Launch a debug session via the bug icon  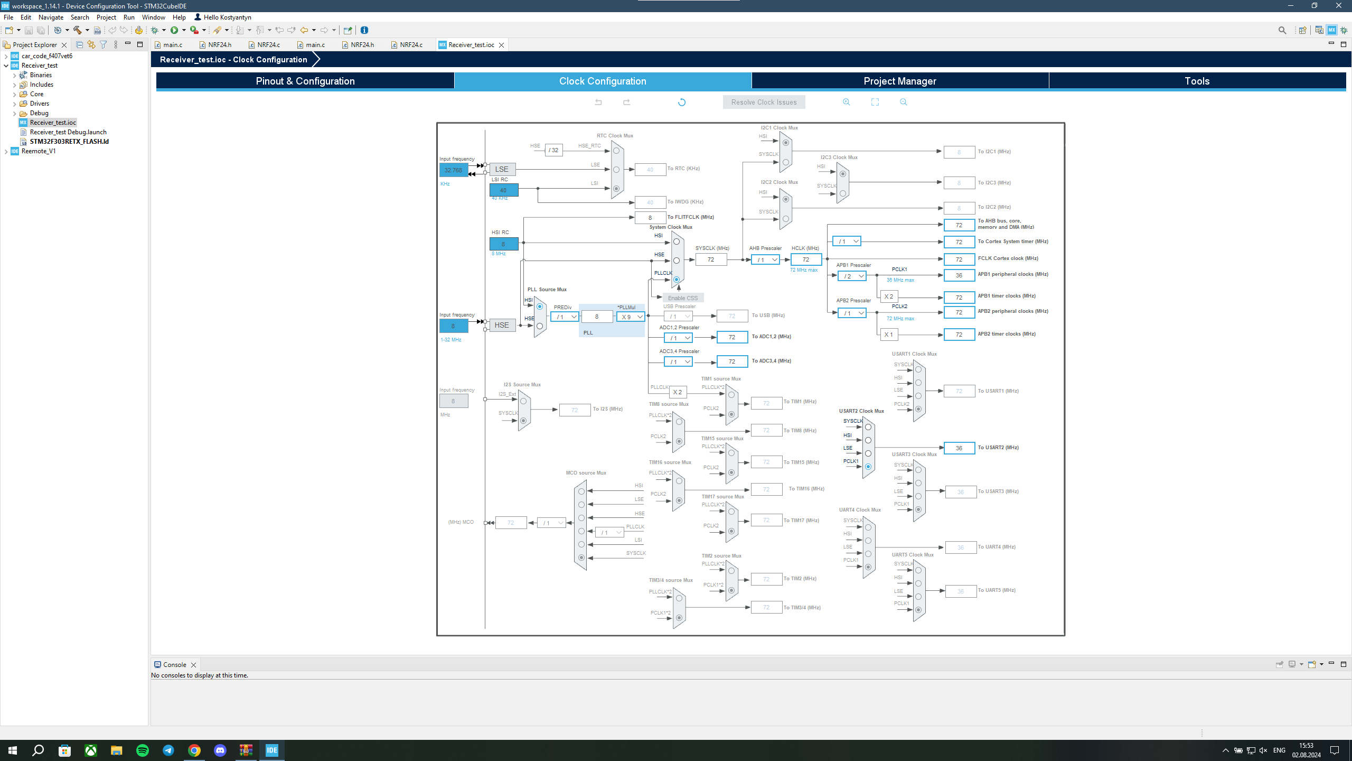click(x=155, y=30)
